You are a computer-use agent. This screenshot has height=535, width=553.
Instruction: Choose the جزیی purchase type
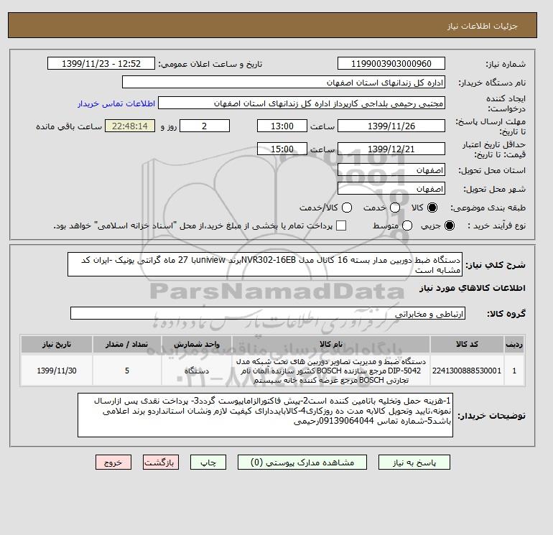(x=450, y=225)
